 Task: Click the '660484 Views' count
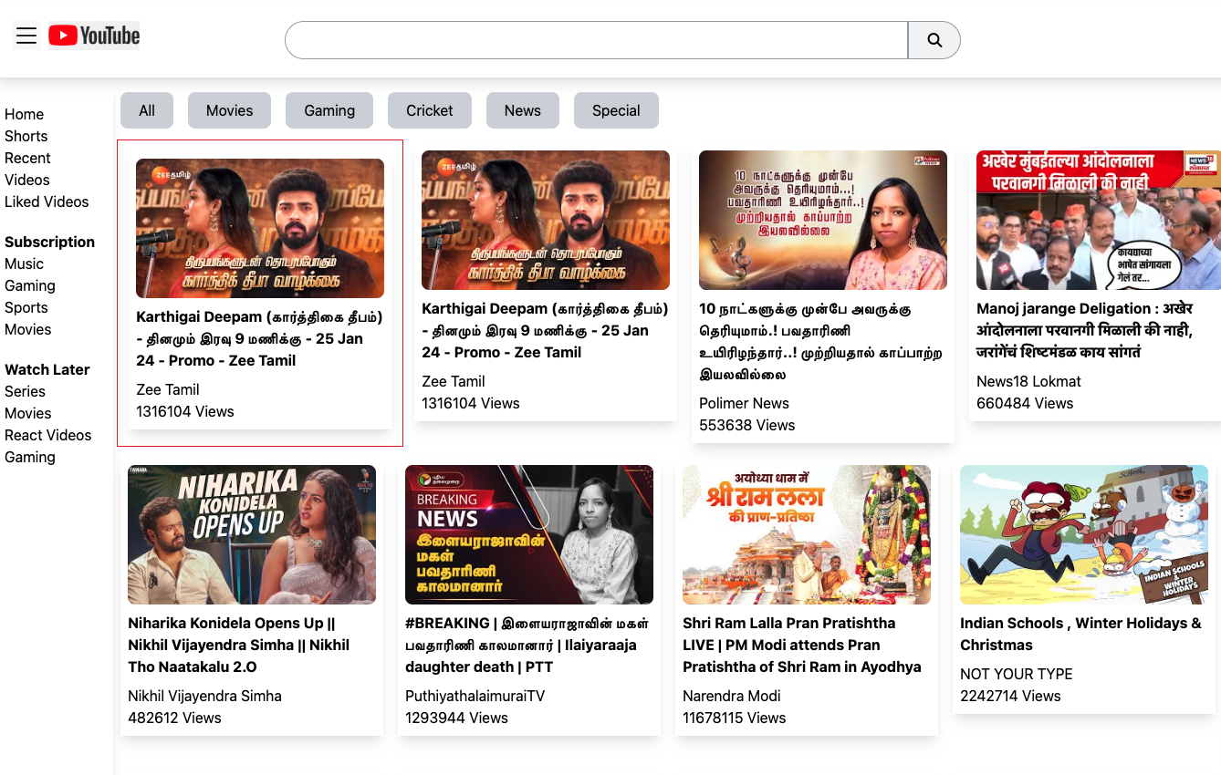pyautogui.click(x=1025, y=403)
